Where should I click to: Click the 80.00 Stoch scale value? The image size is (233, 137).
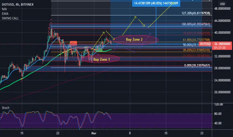[218, 114]
